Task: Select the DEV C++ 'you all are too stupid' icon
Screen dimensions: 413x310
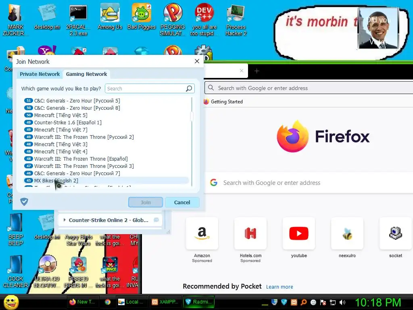Action: coord(204,20)
